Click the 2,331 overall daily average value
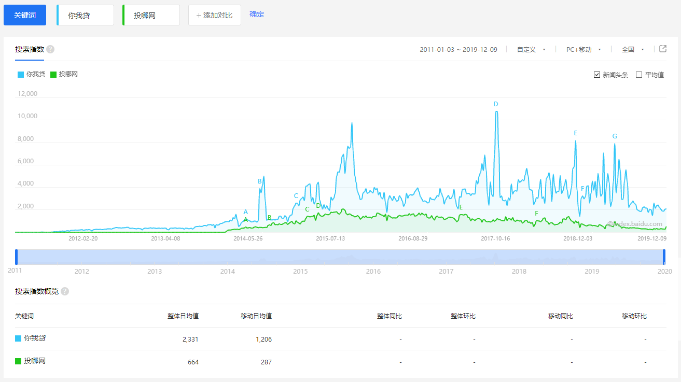Viewport: 681px width, 382px height. pyautogui.click(x=190, y=339)
